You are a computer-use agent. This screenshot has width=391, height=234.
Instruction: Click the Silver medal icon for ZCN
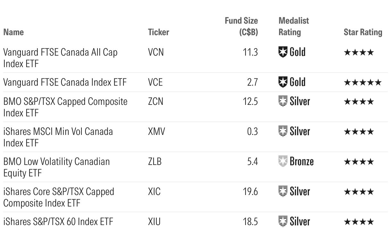[x=283, y=101]
